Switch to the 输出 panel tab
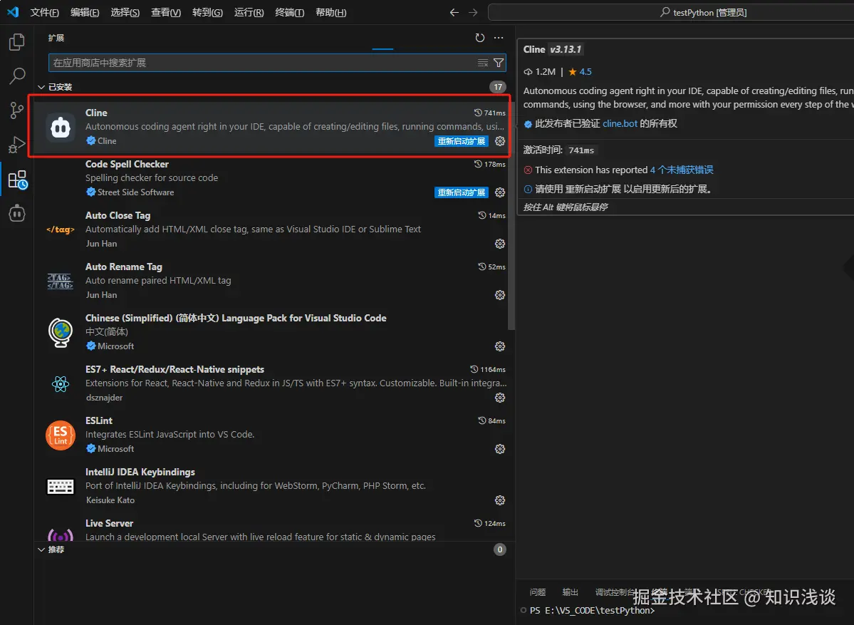Screen dimensions: 854x625 pos(571,592)
